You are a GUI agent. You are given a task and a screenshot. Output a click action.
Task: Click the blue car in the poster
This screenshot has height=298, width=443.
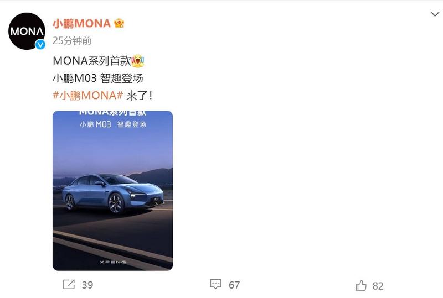[x=113, y=194]
